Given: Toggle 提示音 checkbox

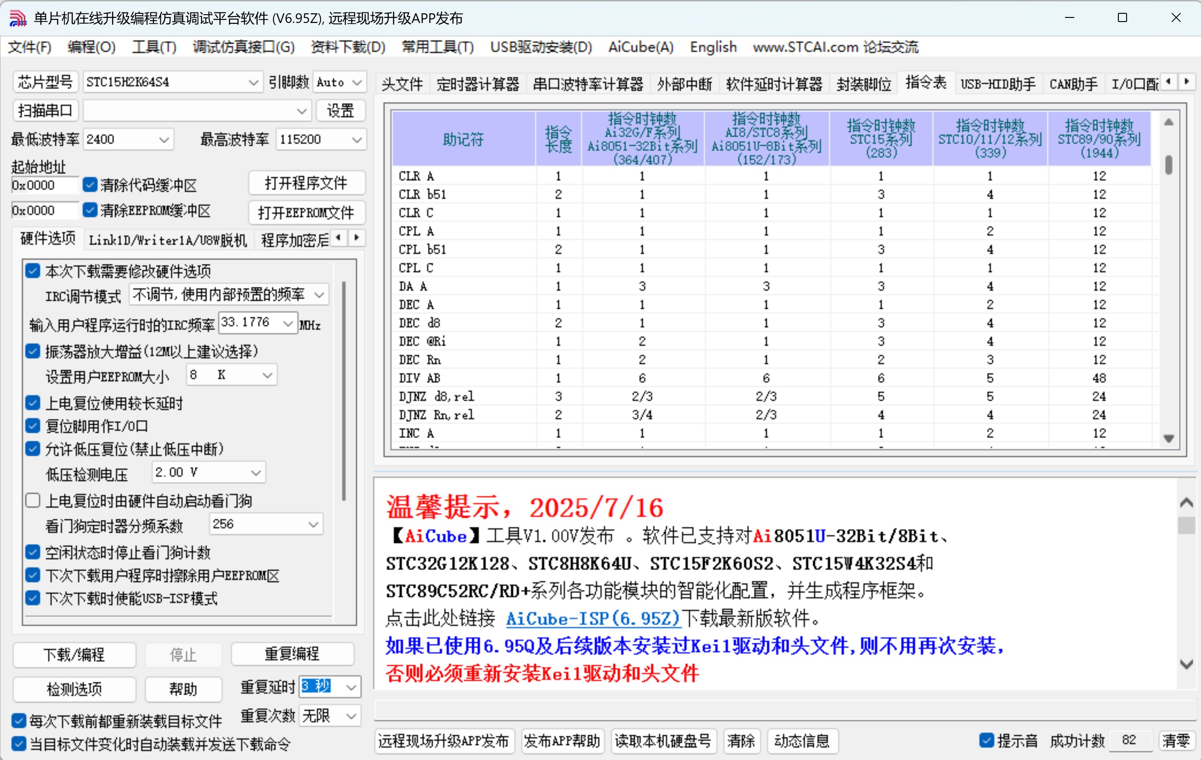Looking at the screenshot, I should coord(987,741).
